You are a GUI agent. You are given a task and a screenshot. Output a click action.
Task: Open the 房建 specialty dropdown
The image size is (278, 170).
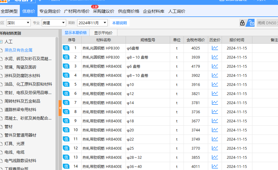(54, 23)
